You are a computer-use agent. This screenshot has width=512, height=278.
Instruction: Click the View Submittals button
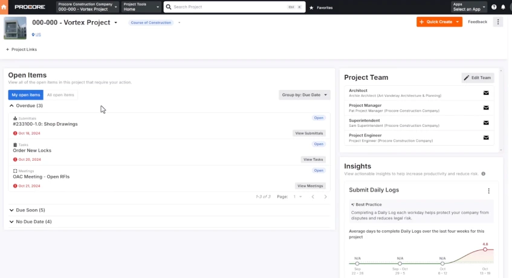pyautogui.click(x=309, y=133)
